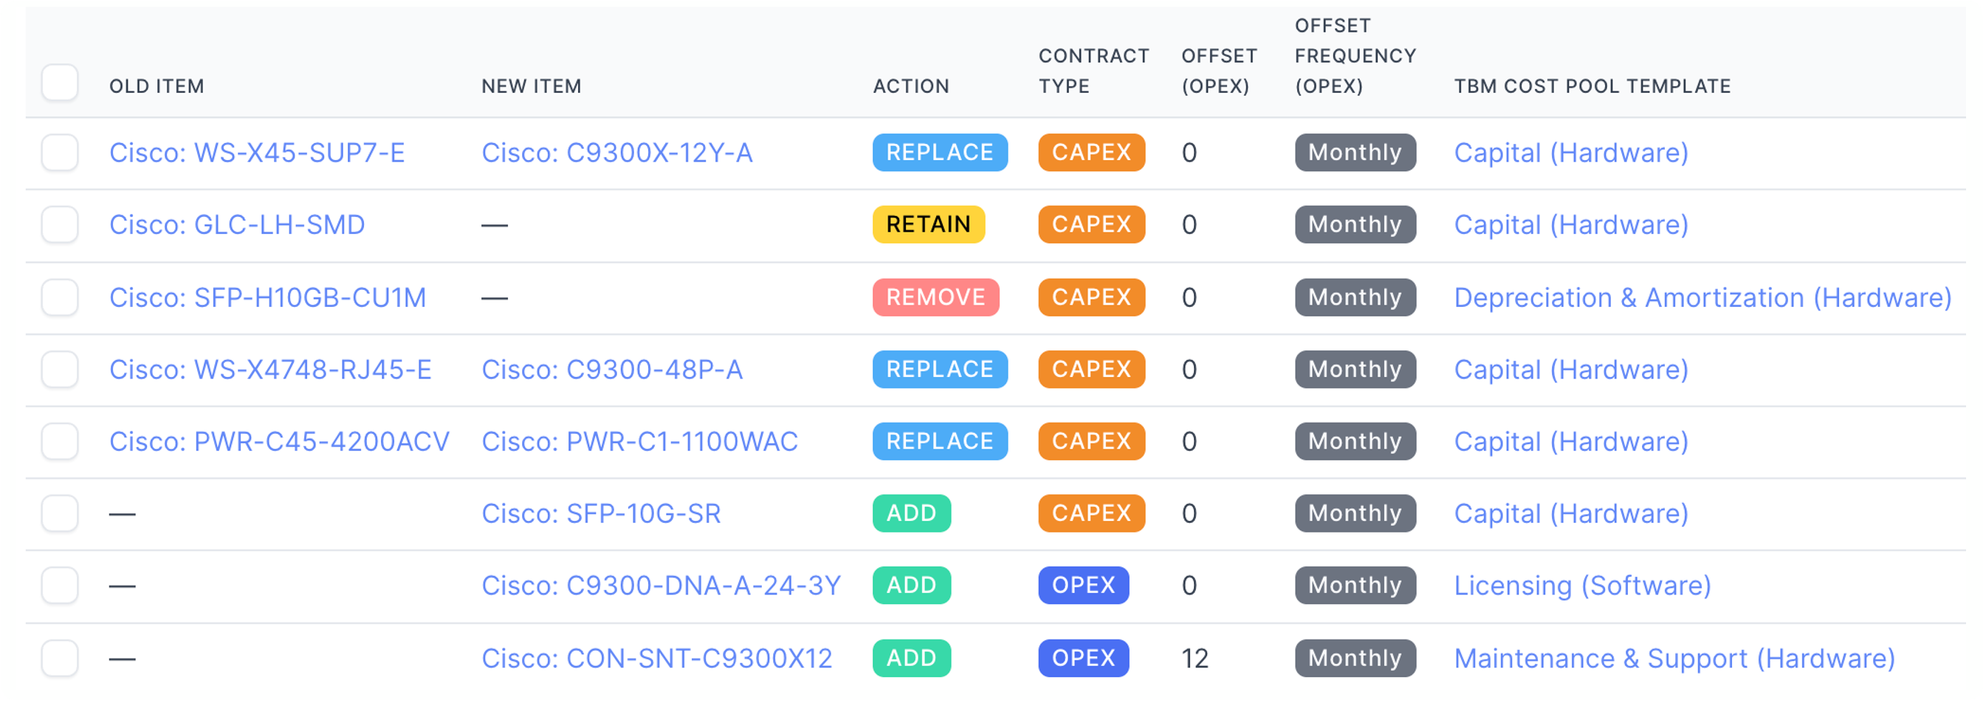Follow the Cisco: WS-X4748-RJ45-E link
The width and height of the screenshot is (1986, 703).
tap(269, 369)
